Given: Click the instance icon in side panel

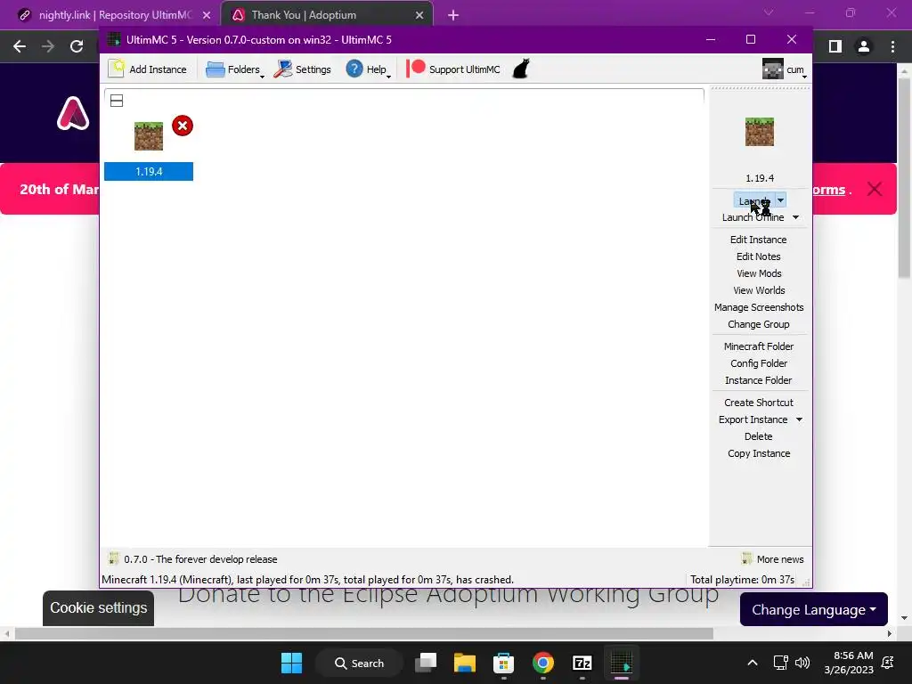Looking at the screenshot, I should [x=759, y=132].
